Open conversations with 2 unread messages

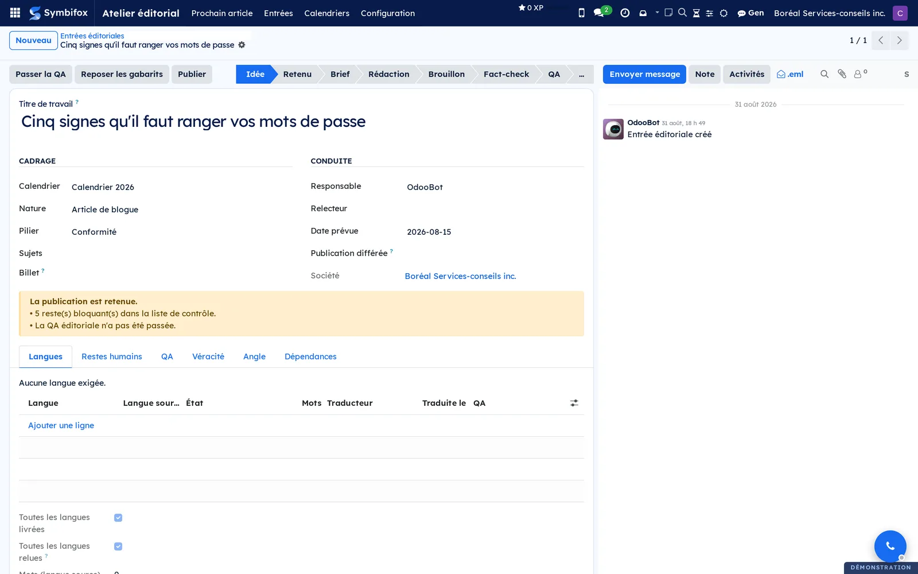pyautogui.click(x=602, y=12)
